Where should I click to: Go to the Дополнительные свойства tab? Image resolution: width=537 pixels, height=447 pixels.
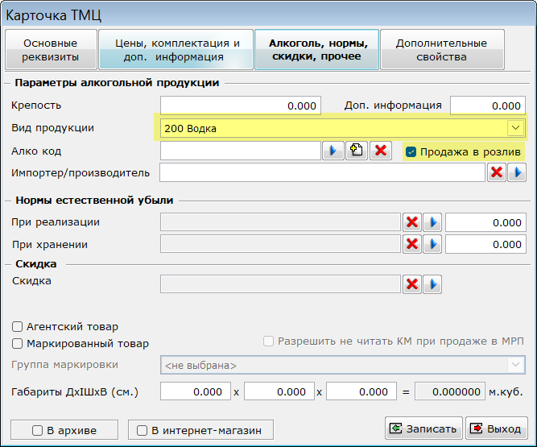click(x=442, y=50)
